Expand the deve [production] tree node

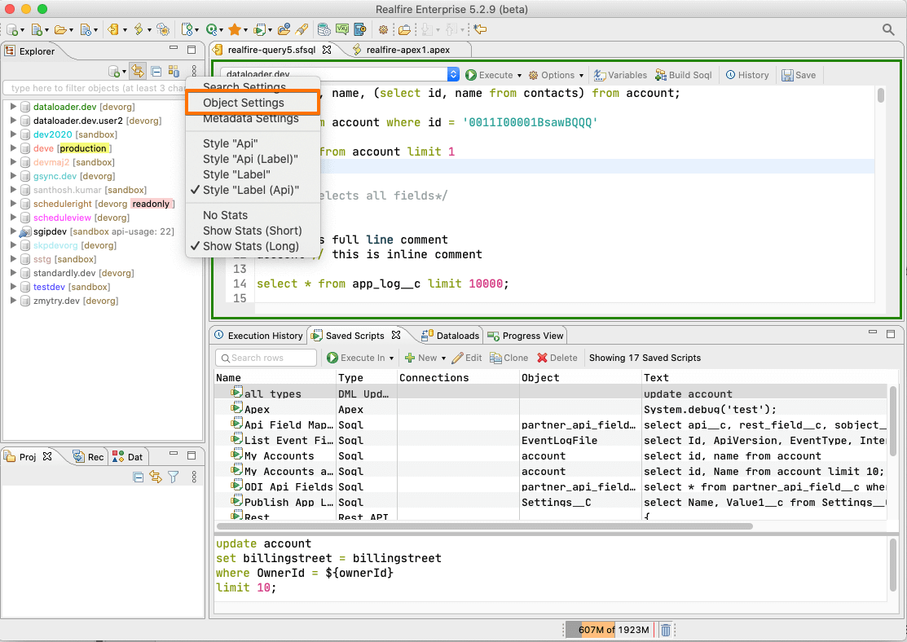click(x=13, y=148)
